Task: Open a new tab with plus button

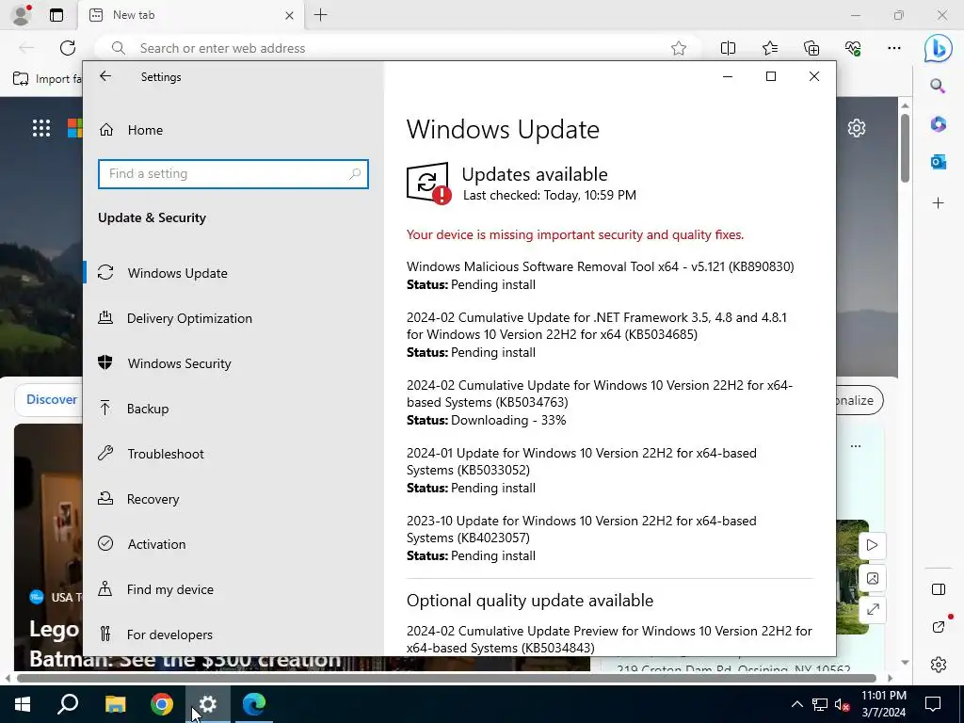Action: (x=321, y=15)
